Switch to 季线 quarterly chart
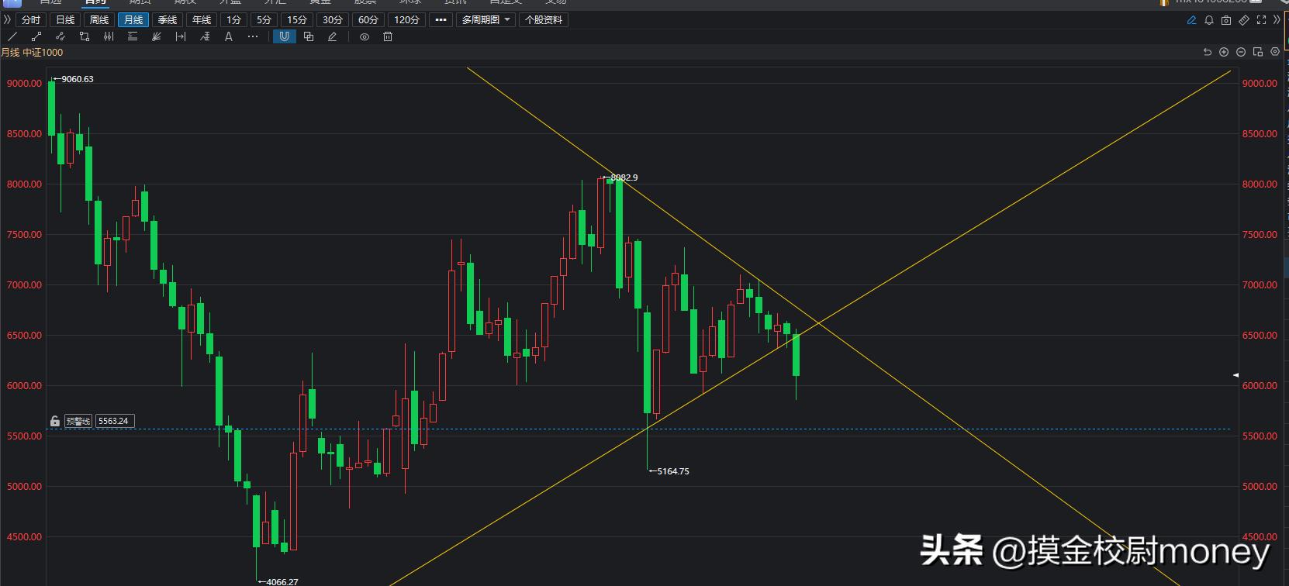1289x586 pixels. tap(167, 19)
